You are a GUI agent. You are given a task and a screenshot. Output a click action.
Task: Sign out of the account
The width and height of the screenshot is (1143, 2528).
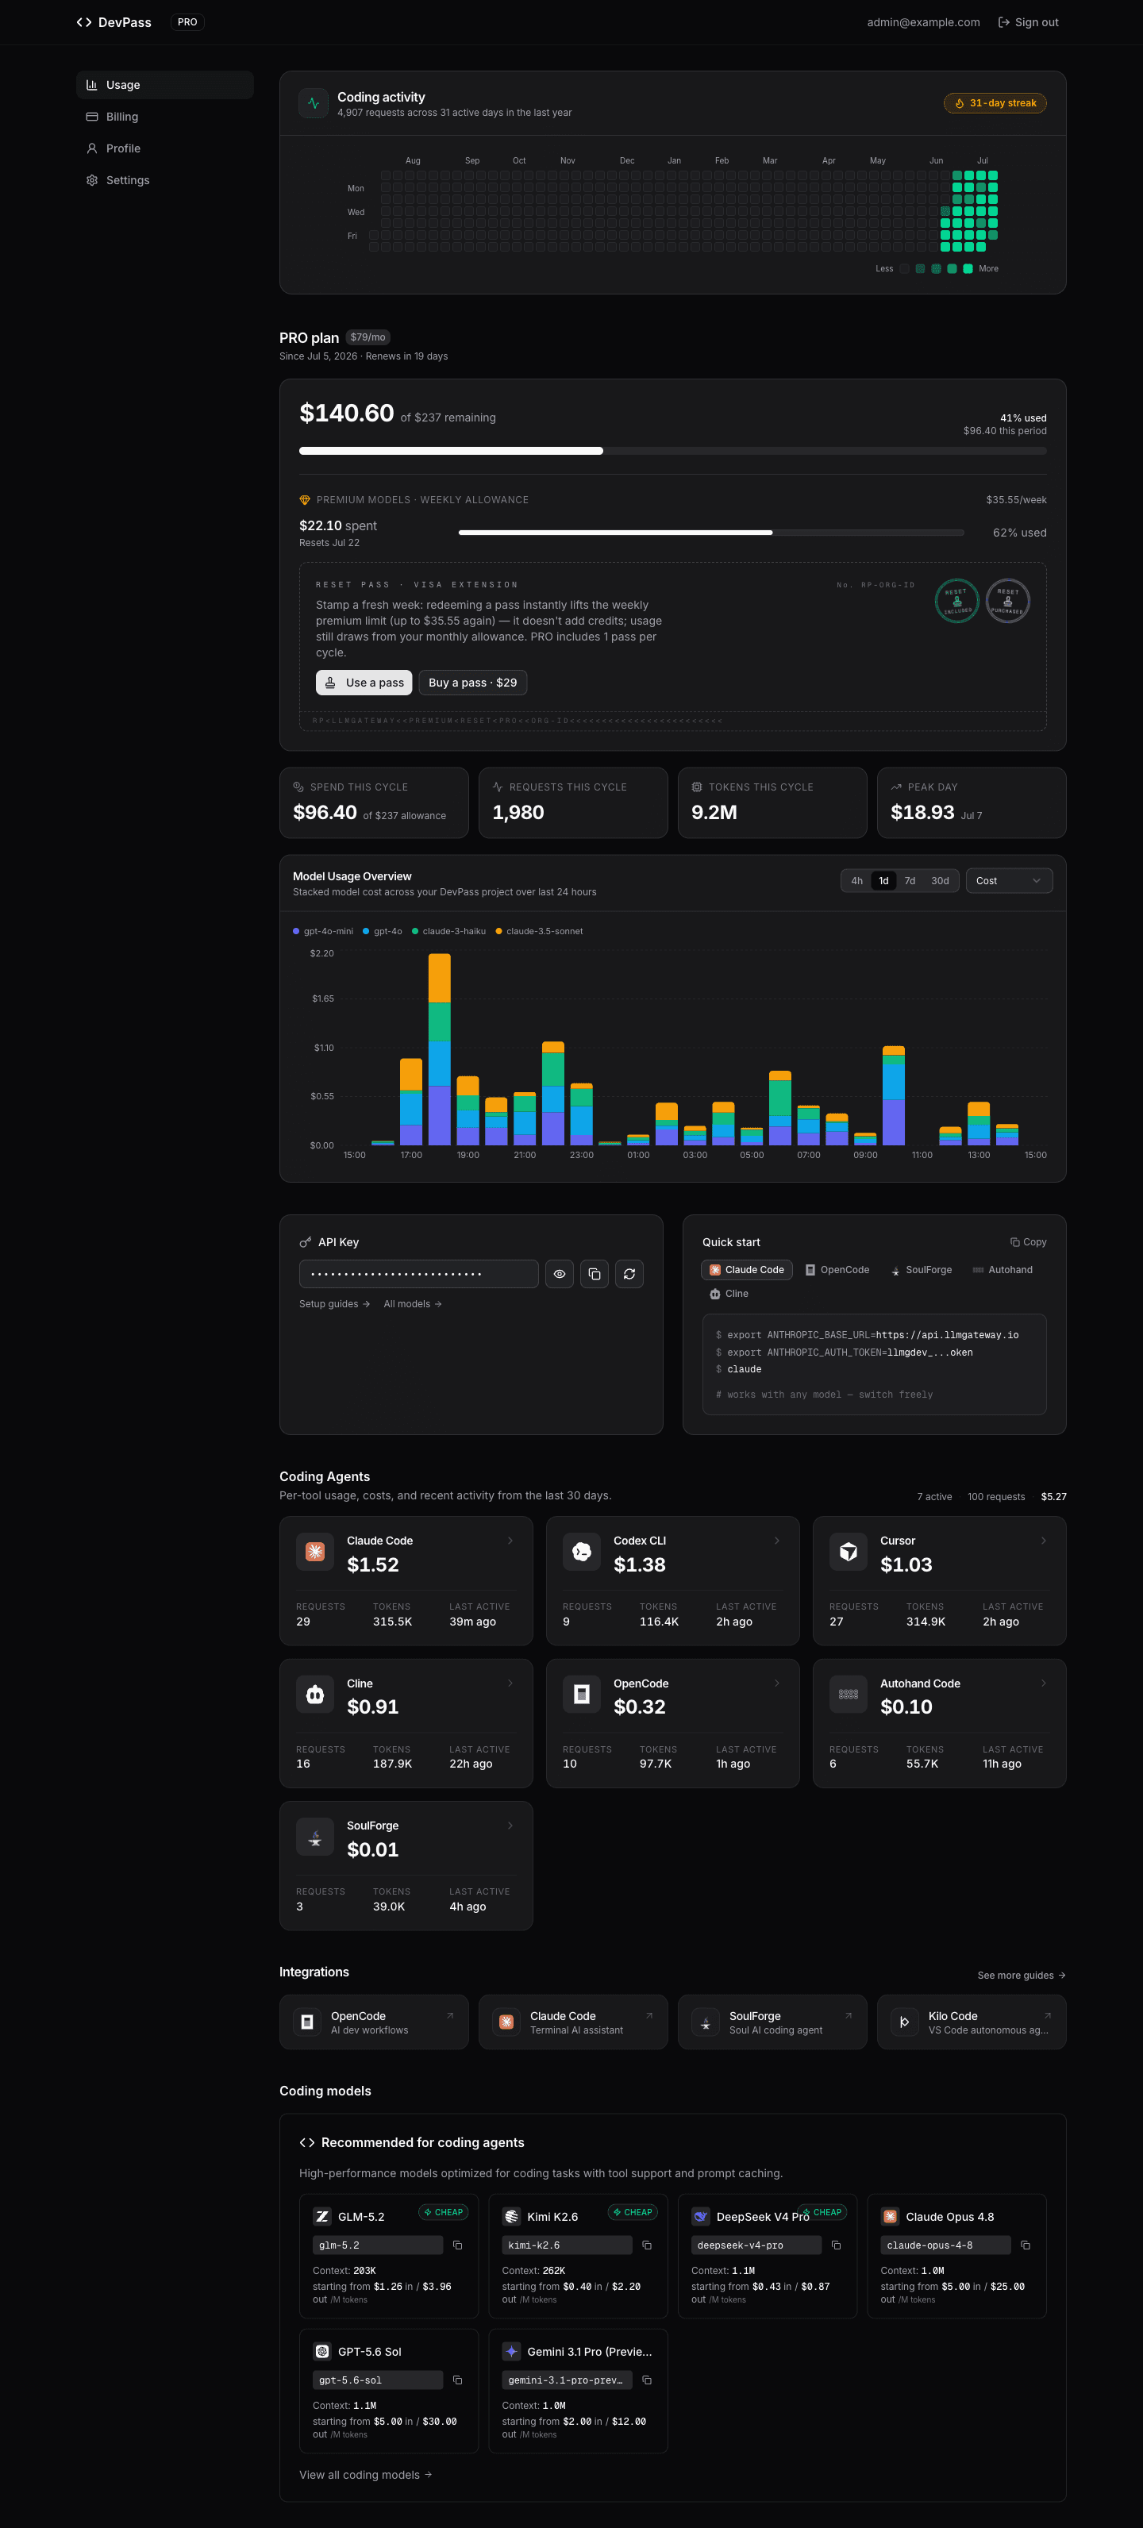1028,21
